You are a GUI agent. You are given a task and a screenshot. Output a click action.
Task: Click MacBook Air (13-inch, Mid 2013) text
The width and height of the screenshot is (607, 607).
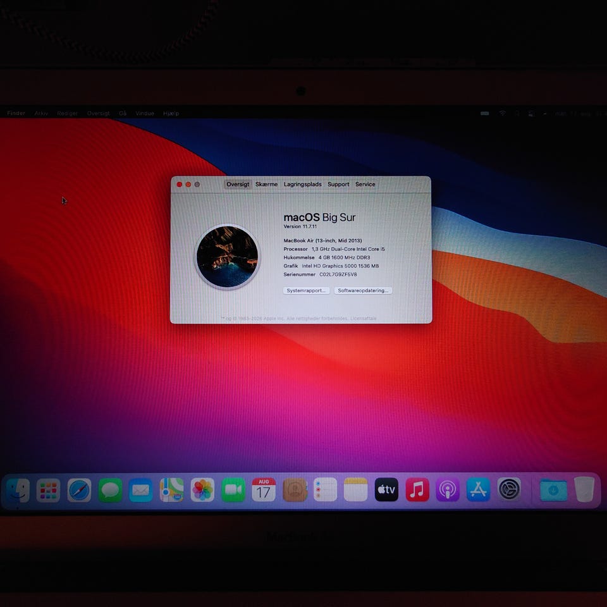(322, 240)
